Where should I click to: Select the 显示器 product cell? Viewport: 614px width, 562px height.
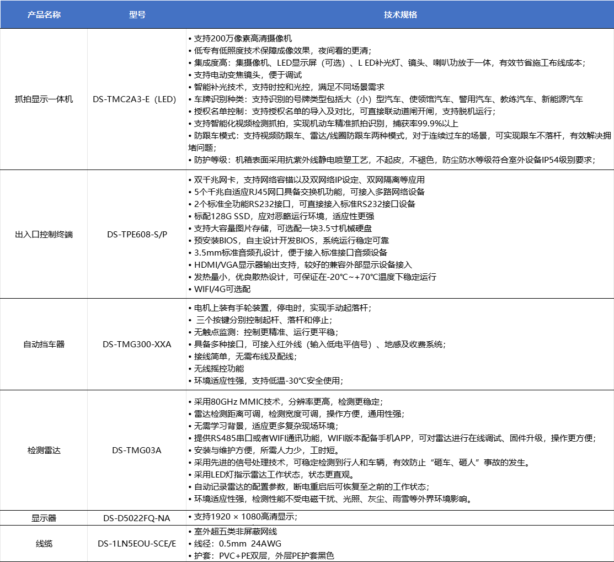click(x=44, y=518)
